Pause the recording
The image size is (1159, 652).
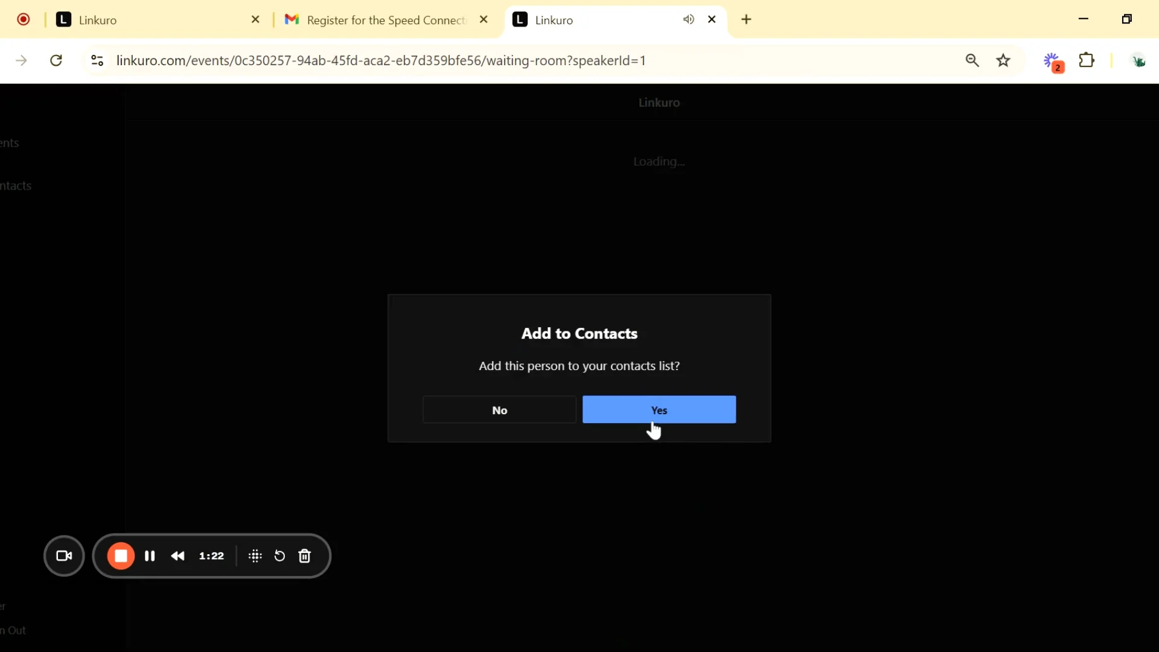point(150,556)
